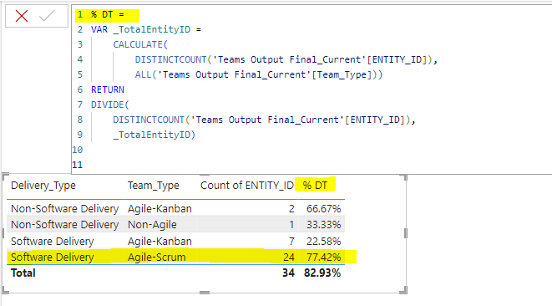Image resolution: width=552 pixels, height=306 pixels.
Task: Commit the formula with the checkmark
Action: pos(47,16)
